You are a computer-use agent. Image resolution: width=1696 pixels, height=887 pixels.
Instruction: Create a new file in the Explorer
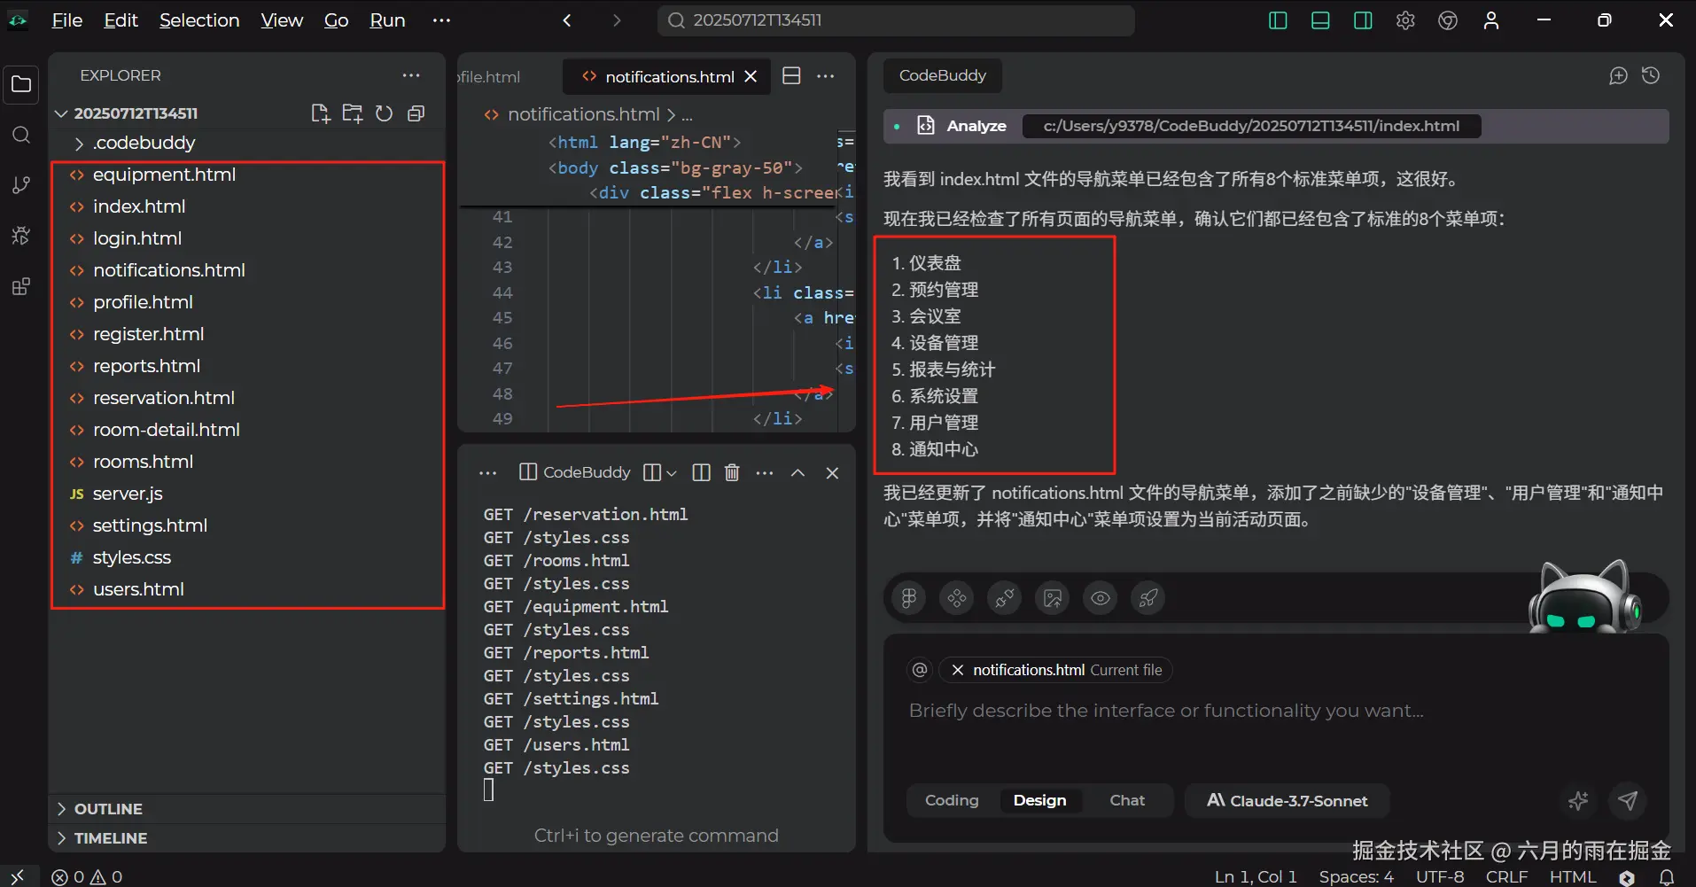click(320, 113)
